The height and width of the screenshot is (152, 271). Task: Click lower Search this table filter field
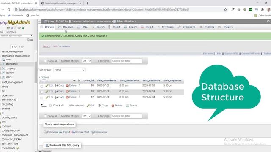point(127,116)
